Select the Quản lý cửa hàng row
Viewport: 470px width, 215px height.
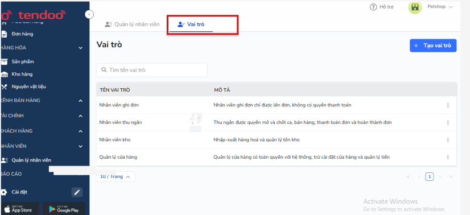(277, 157)
